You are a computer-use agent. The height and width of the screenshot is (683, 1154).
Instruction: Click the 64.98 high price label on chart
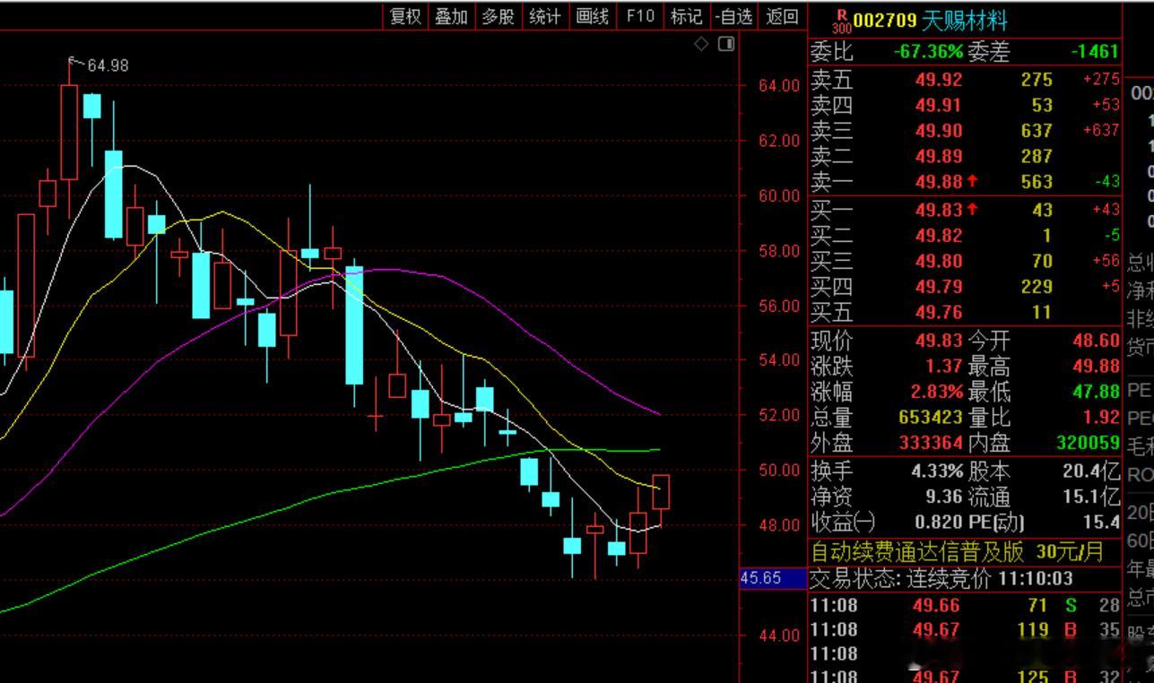tap(108, 65)
